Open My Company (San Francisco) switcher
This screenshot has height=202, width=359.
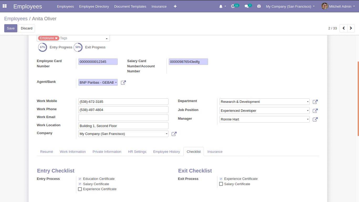[x=290, y=6]
